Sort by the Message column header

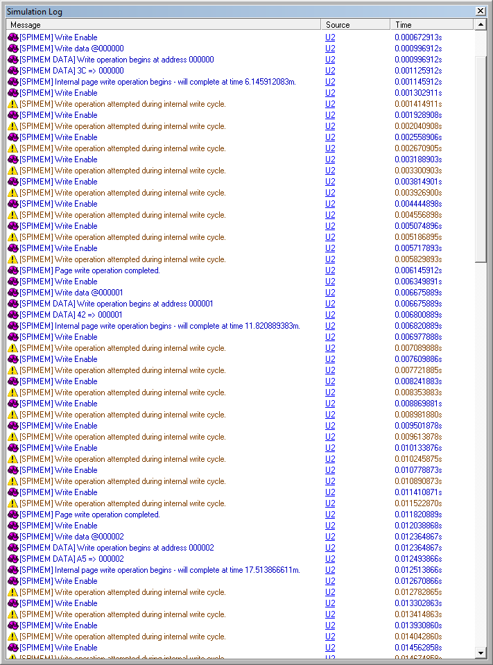163,24
